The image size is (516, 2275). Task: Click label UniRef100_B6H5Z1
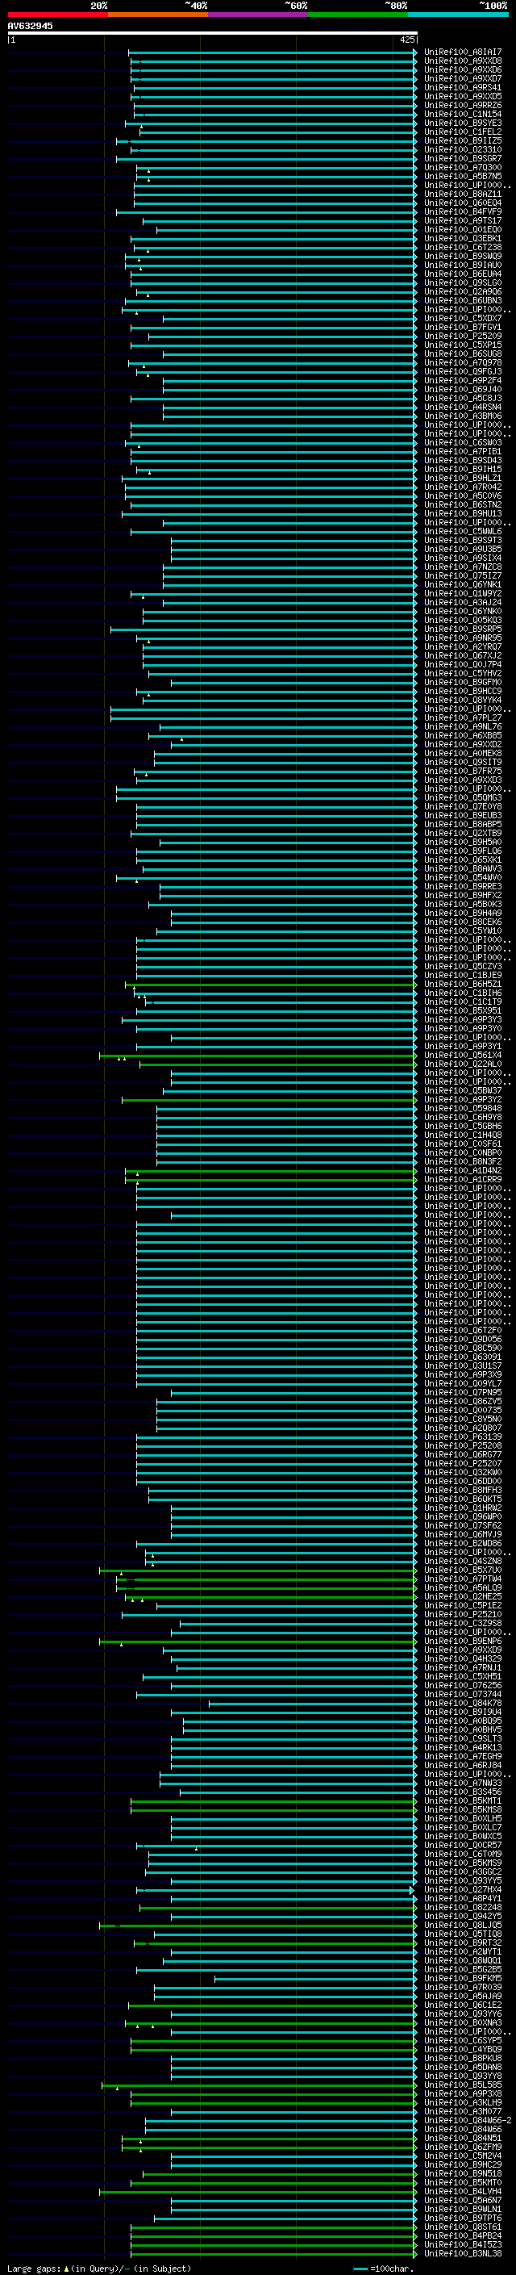tap(463, 985)
